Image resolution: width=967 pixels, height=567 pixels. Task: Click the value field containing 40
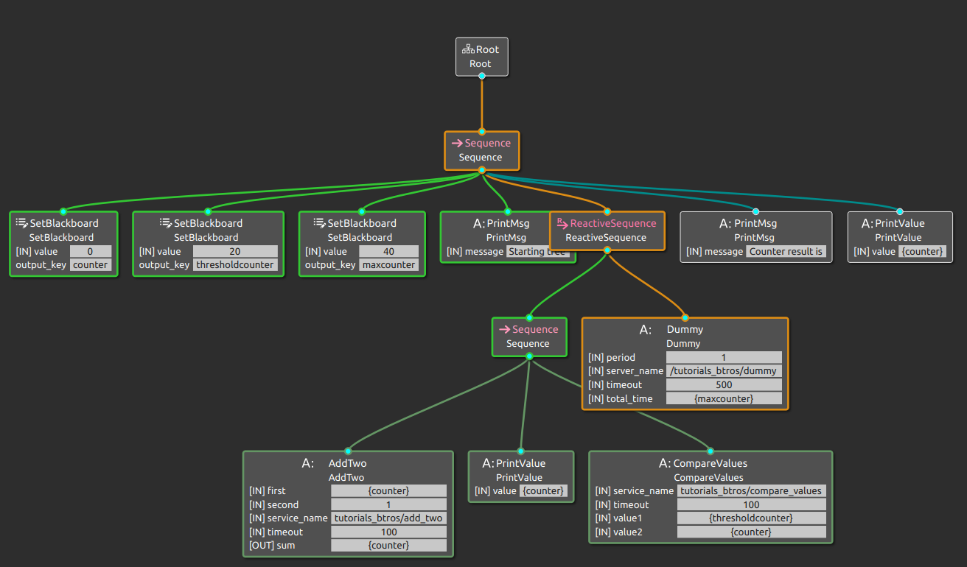click(x=388, y=251)
